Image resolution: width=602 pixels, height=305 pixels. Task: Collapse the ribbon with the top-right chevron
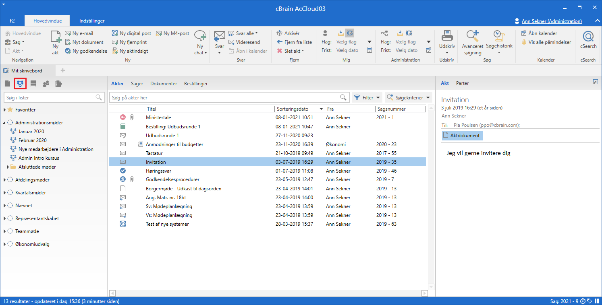coord(597,21)
